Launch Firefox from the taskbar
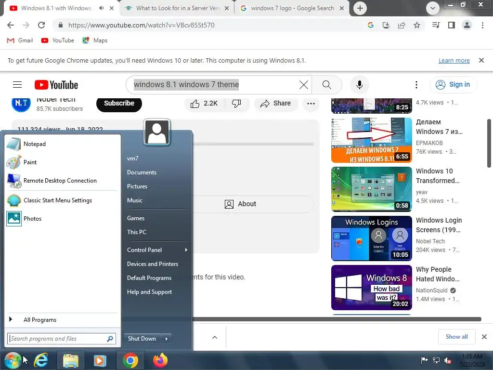This screenshot has height=370, width=493. (160, 360)
